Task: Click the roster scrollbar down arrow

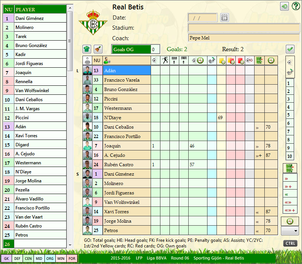Action: (x=70, y=245)
